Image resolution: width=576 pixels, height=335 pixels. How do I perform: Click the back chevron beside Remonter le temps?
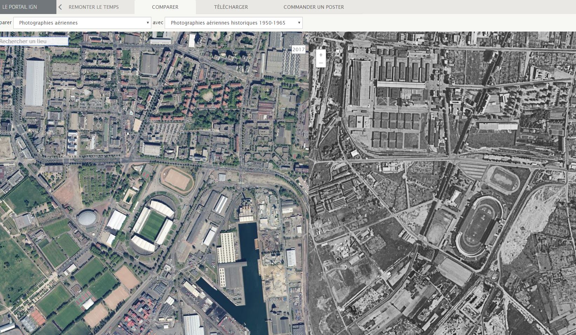[60, 7]
